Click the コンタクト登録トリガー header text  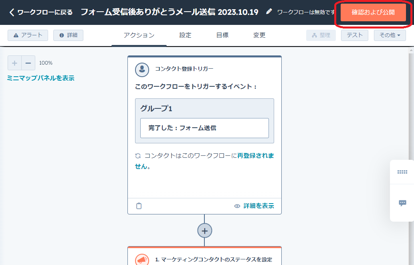(184, 69)
